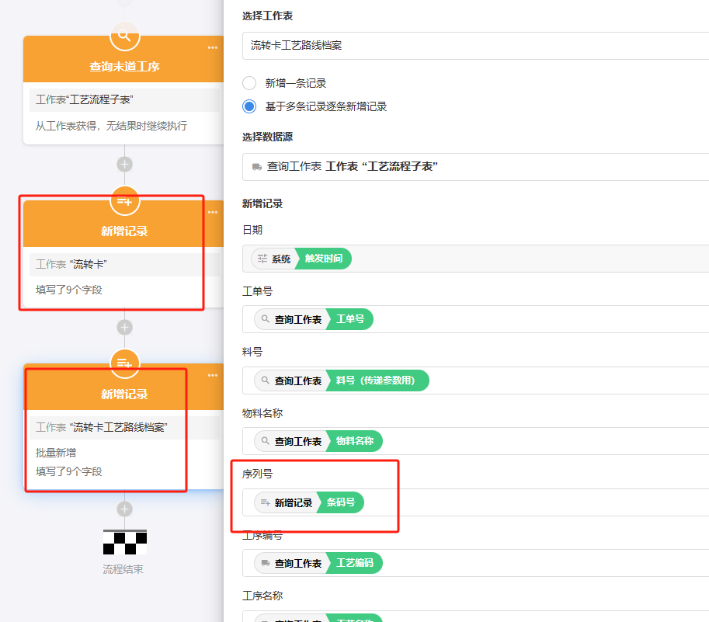709x622 pixels.
Task: Click 流程结束 label
Action: coord(123,569)
